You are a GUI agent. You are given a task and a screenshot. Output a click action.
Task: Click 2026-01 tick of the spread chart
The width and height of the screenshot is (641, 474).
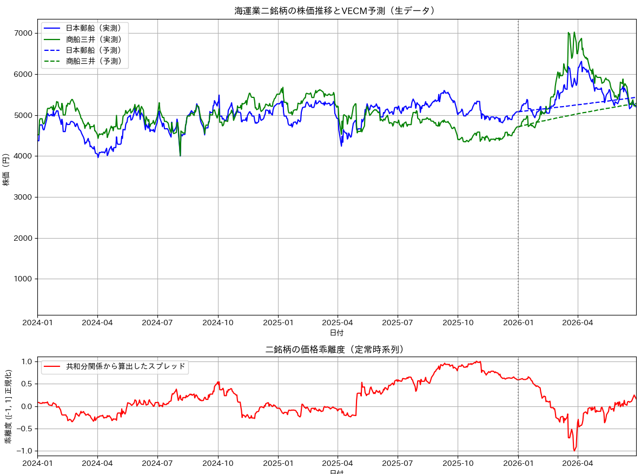click(518, 463)
